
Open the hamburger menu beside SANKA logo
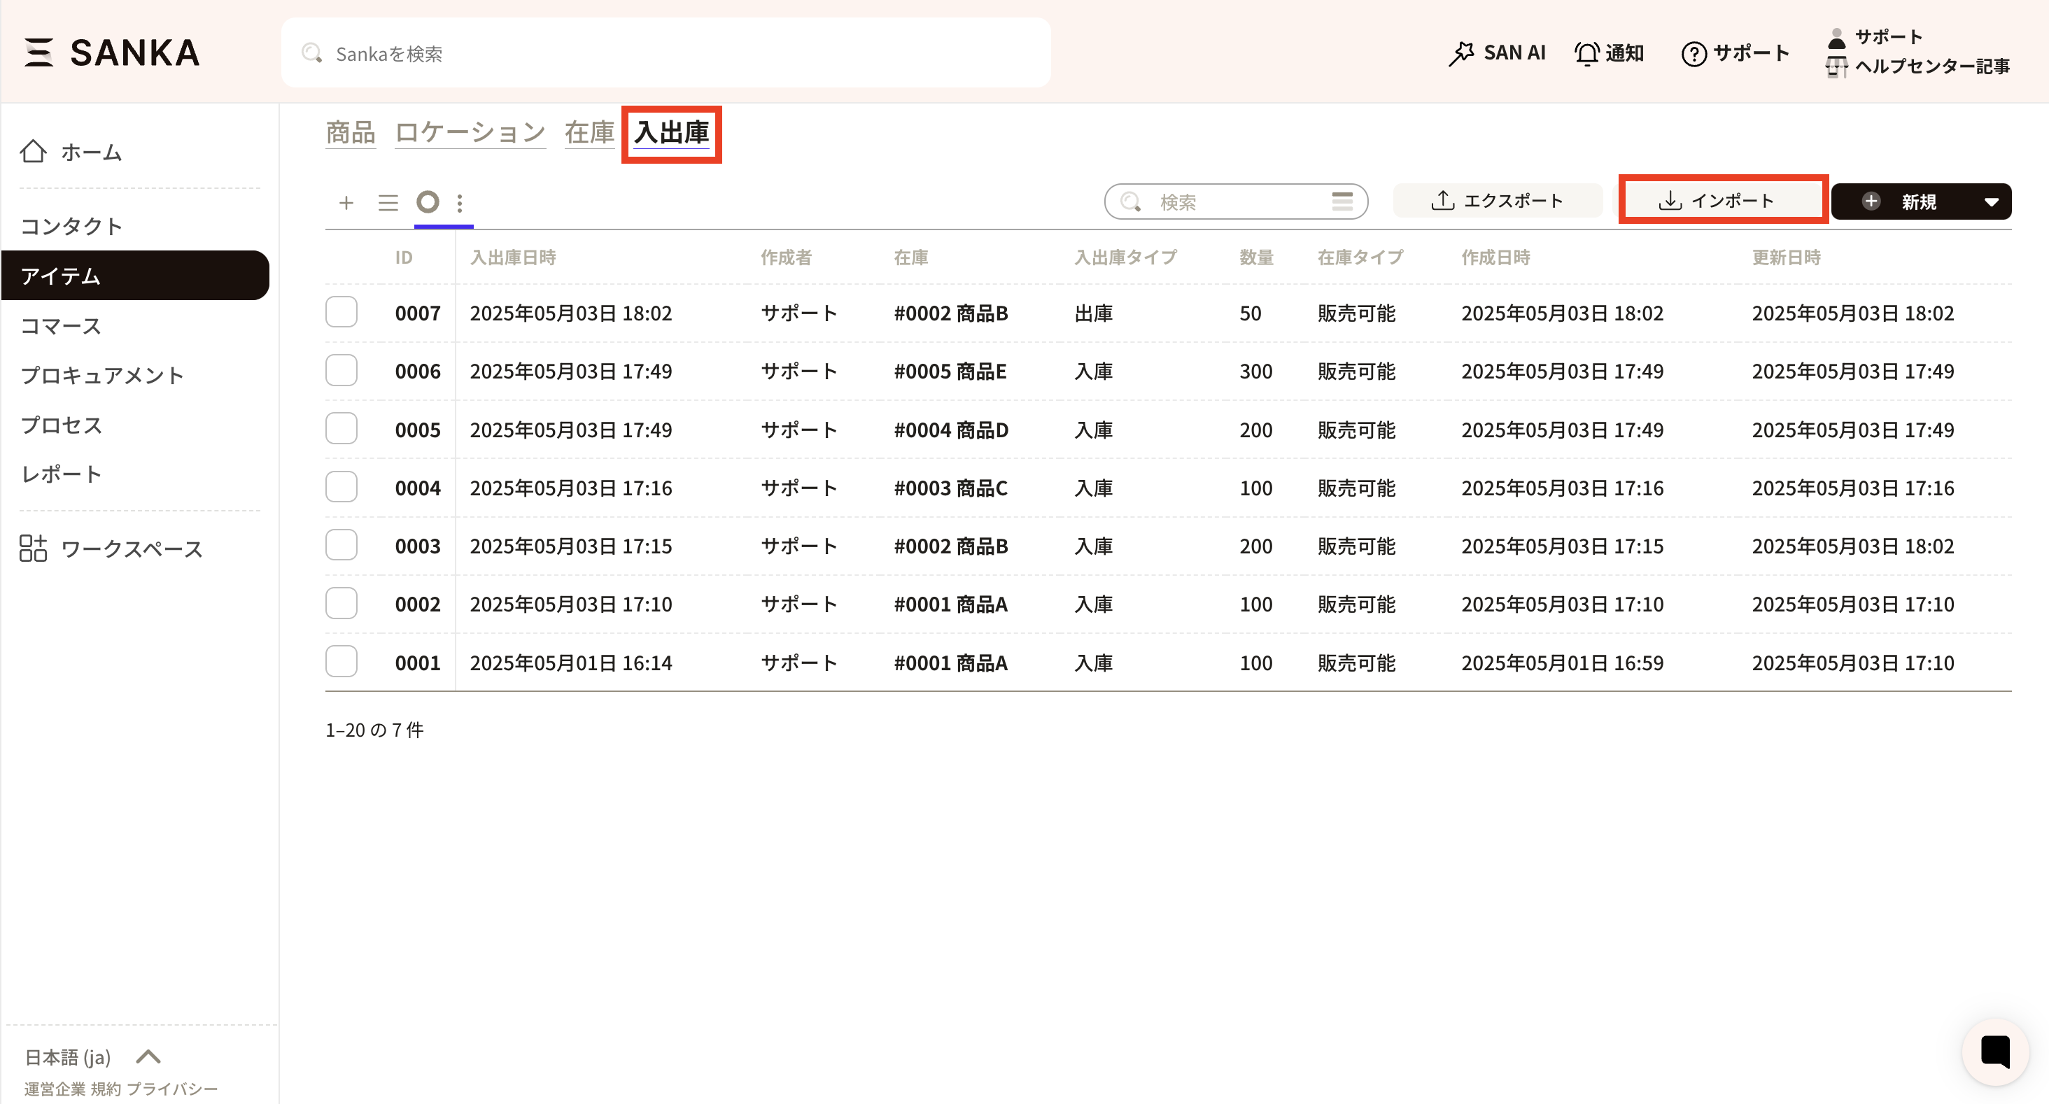pos(38,52)
